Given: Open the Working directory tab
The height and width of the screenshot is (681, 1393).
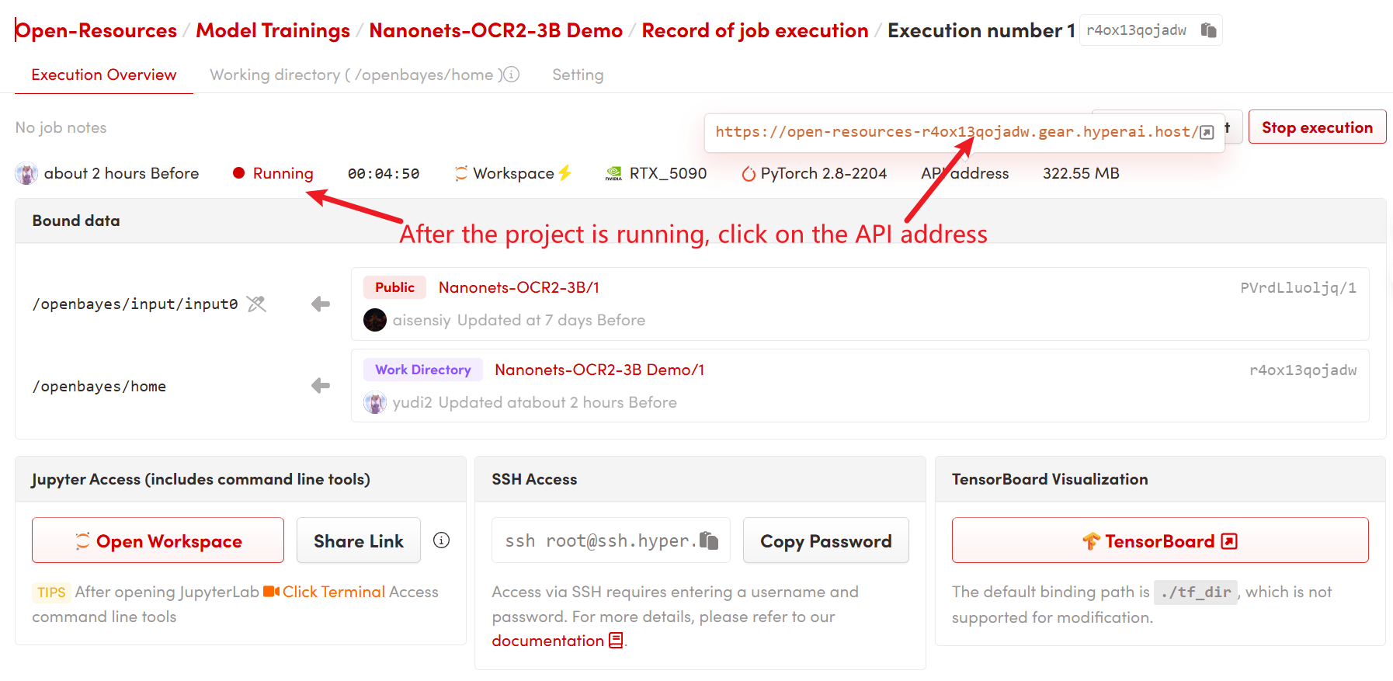Looking at the screenshot, I should (354, 75).
